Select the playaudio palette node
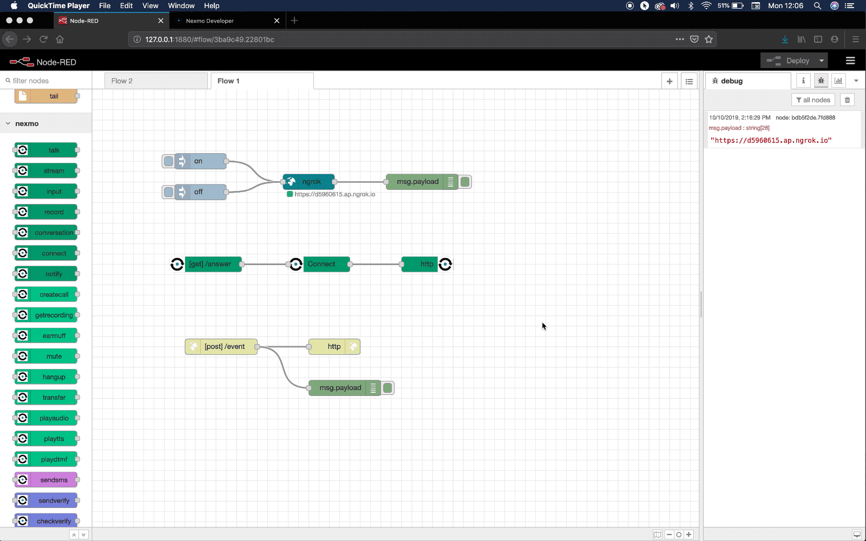This screenshot has width=866, height=541. coord(46,418)
